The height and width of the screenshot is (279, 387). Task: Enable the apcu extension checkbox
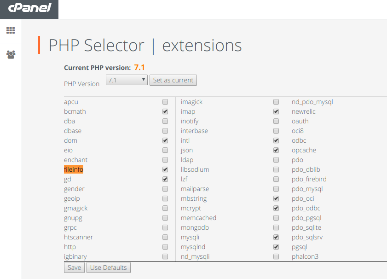coord(165,102)
